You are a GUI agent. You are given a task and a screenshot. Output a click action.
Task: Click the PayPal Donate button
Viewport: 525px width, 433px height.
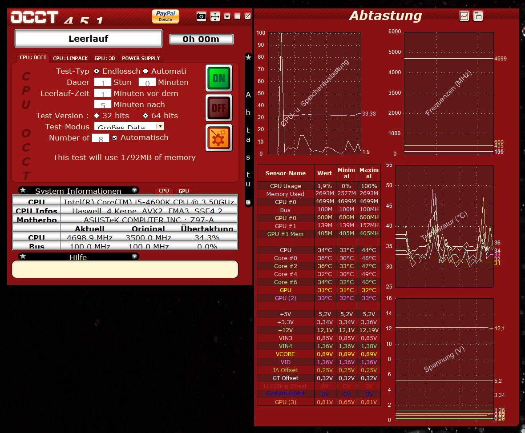click(166, 16)
